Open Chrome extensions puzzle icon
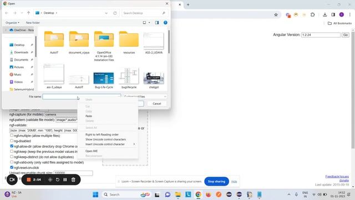355x200 pixels. point(312,15)
